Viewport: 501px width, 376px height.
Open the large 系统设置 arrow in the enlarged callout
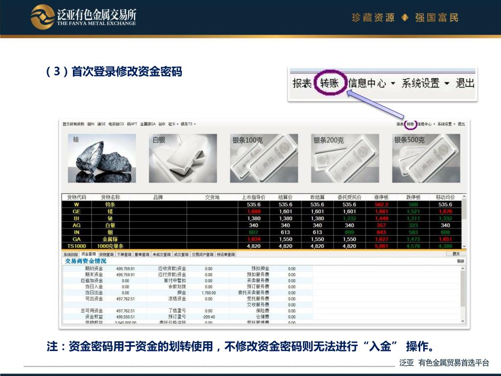447,83
